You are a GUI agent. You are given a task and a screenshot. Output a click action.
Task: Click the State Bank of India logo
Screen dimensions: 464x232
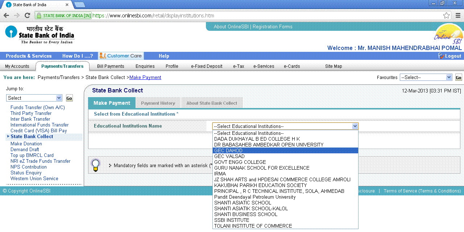[40, 35]
